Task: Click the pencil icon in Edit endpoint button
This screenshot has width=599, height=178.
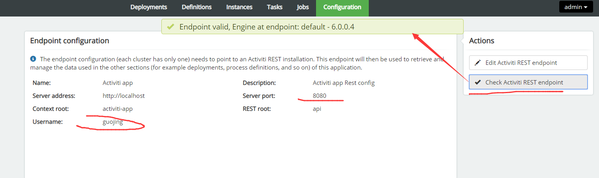Action: click(478, 63)
